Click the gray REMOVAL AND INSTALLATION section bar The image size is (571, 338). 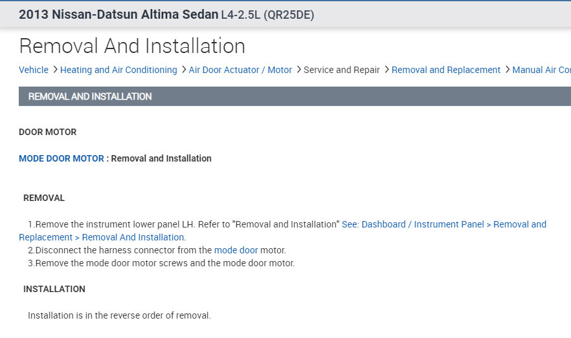pyautogui.click(x=295, y=96)
